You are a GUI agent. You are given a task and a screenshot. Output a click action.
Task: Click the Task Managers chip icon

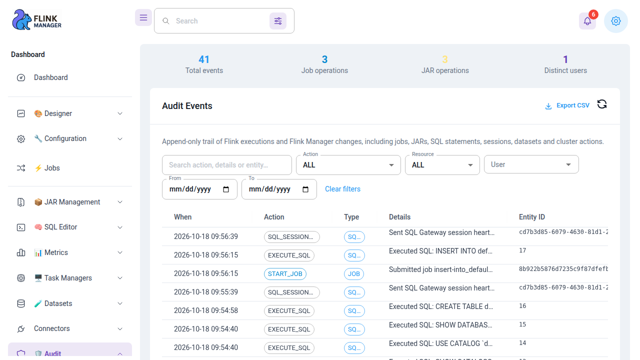21,278
